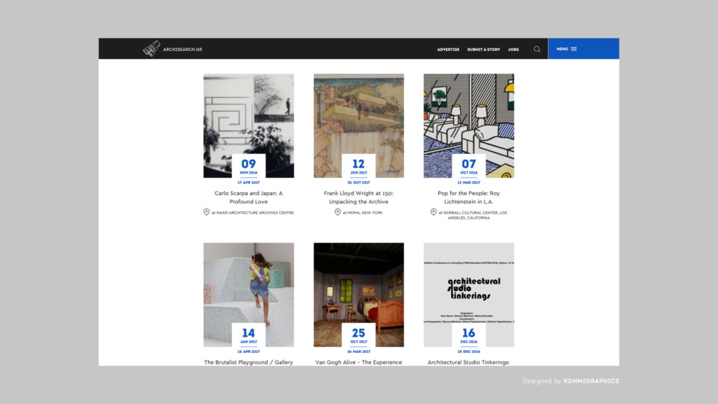Click location pin beside MoMA, New York
718x404 pixels.
coord(337,212)
